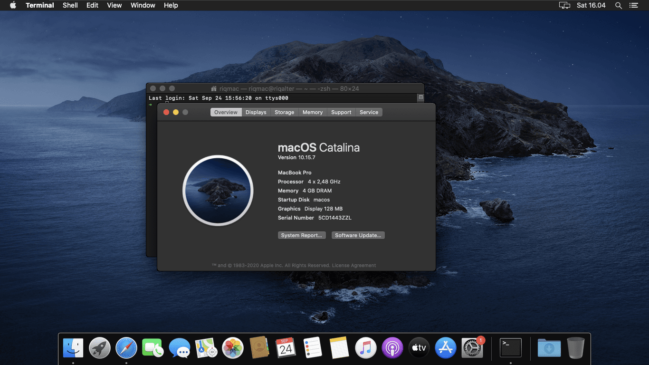Minimize the About This Mac window
The image size is (649, 365).
pyautogui.click(x=176, y=112)
